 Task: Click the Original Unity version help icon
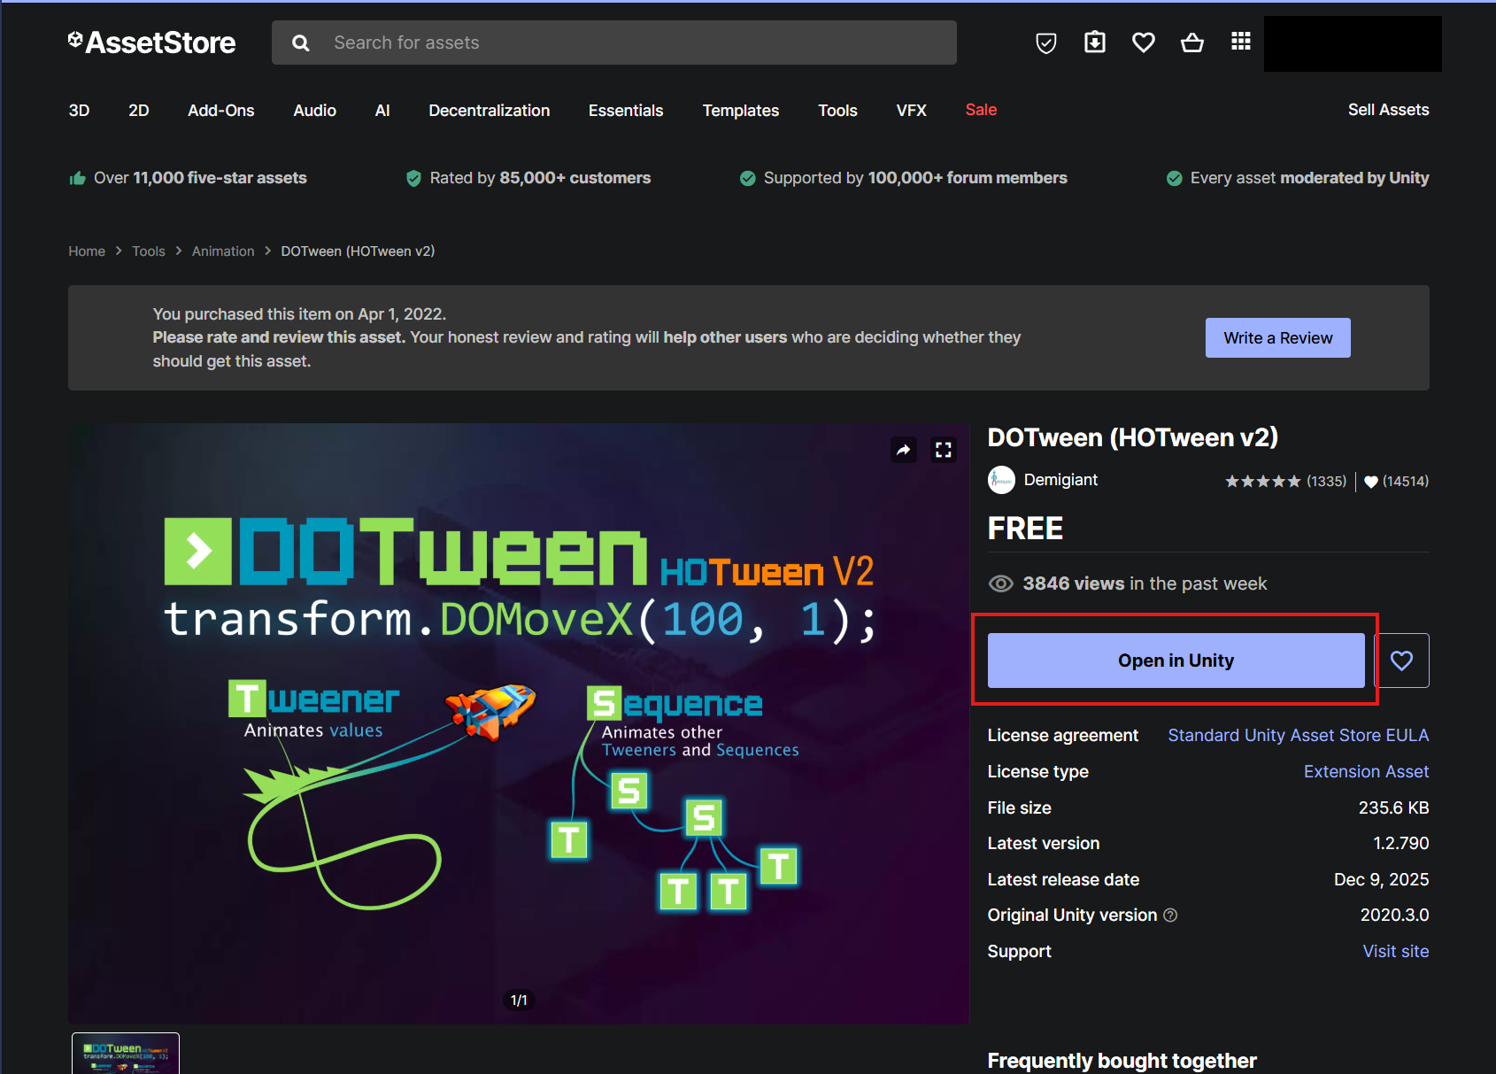point(1170,916)
